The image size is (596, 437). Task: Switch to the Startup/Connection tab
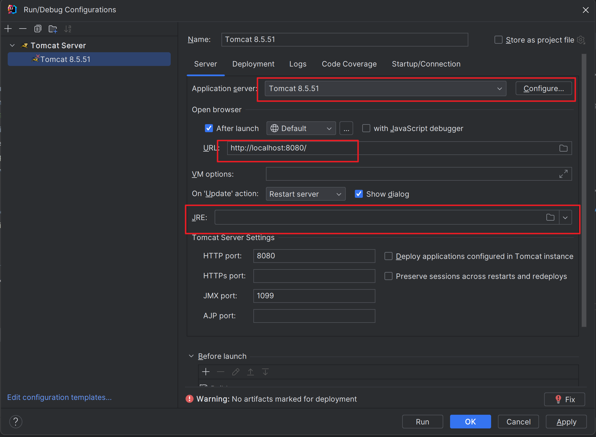click(426, 64)
